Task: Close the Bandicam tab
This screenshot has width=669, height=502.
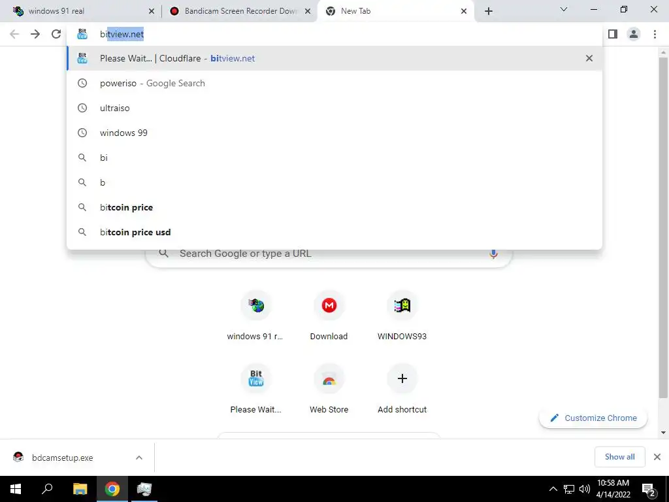Action: 307,12
